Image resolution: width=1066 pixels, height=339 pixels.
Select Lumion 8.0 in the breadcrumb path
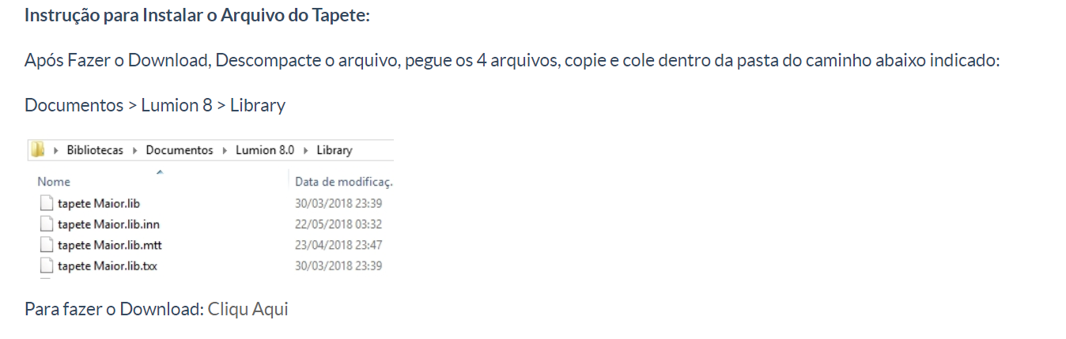tap(265, 150)
